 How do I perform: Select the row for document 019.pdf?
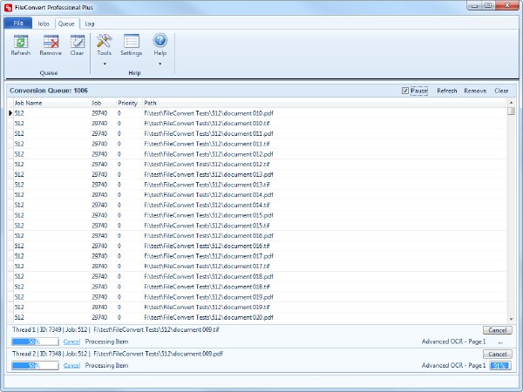(x=257, y=297)
